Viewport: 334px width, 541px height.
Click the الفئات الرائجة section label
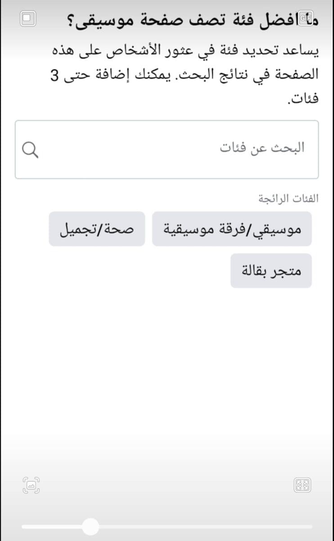pos(288,198)
